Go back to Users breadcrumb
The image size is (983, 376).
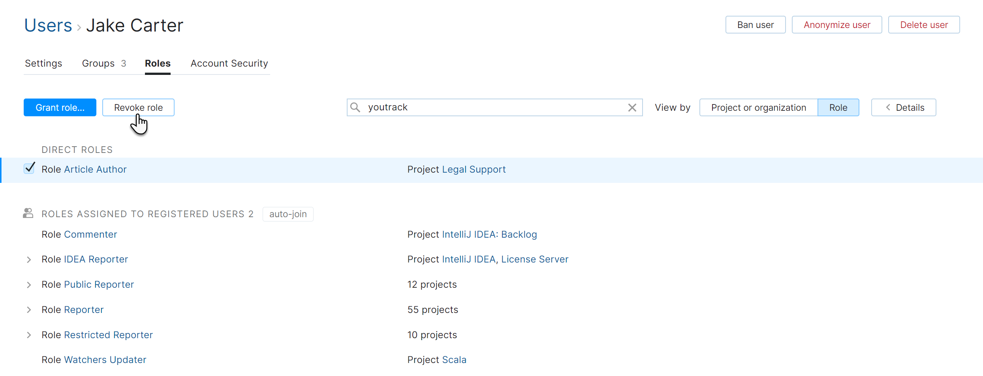pos(48,26)
